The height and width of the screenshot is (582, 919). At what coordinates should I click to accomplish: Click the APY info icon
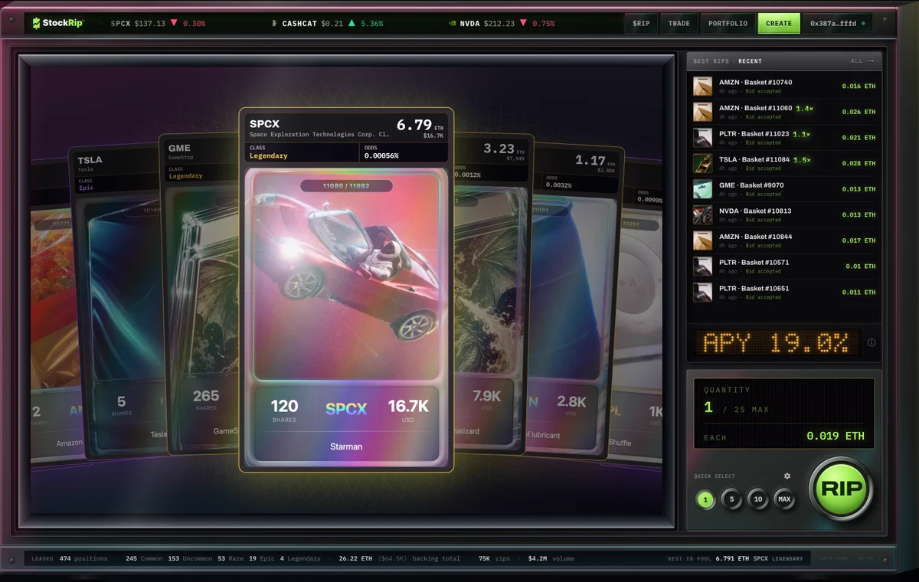click(871, 342)
